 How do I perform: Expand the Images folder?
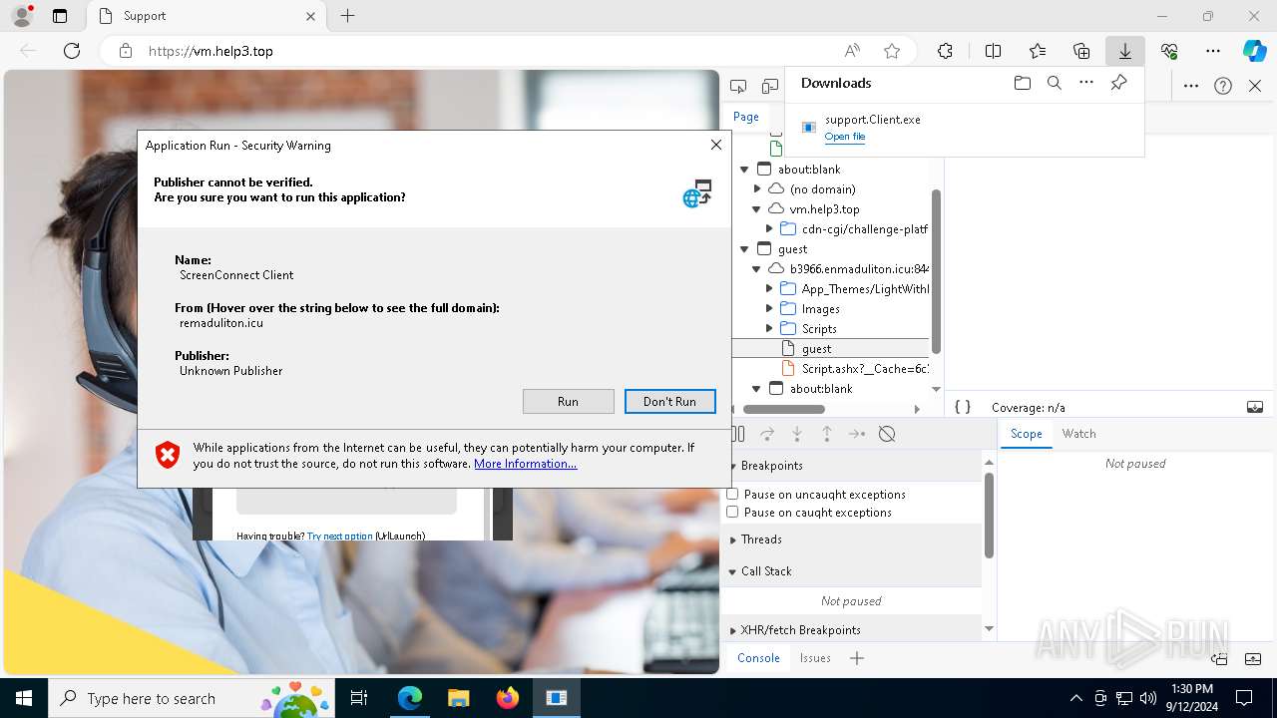coord(769,309)
